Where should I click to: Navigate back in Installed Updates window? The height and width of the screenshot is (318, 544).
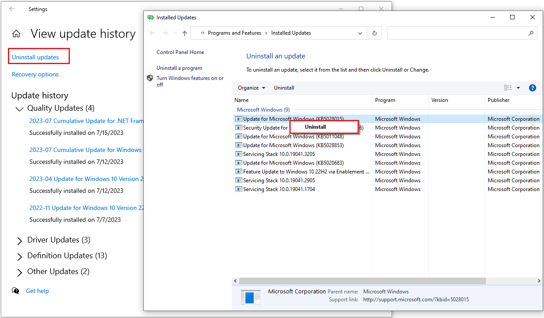tap(153, 33)
